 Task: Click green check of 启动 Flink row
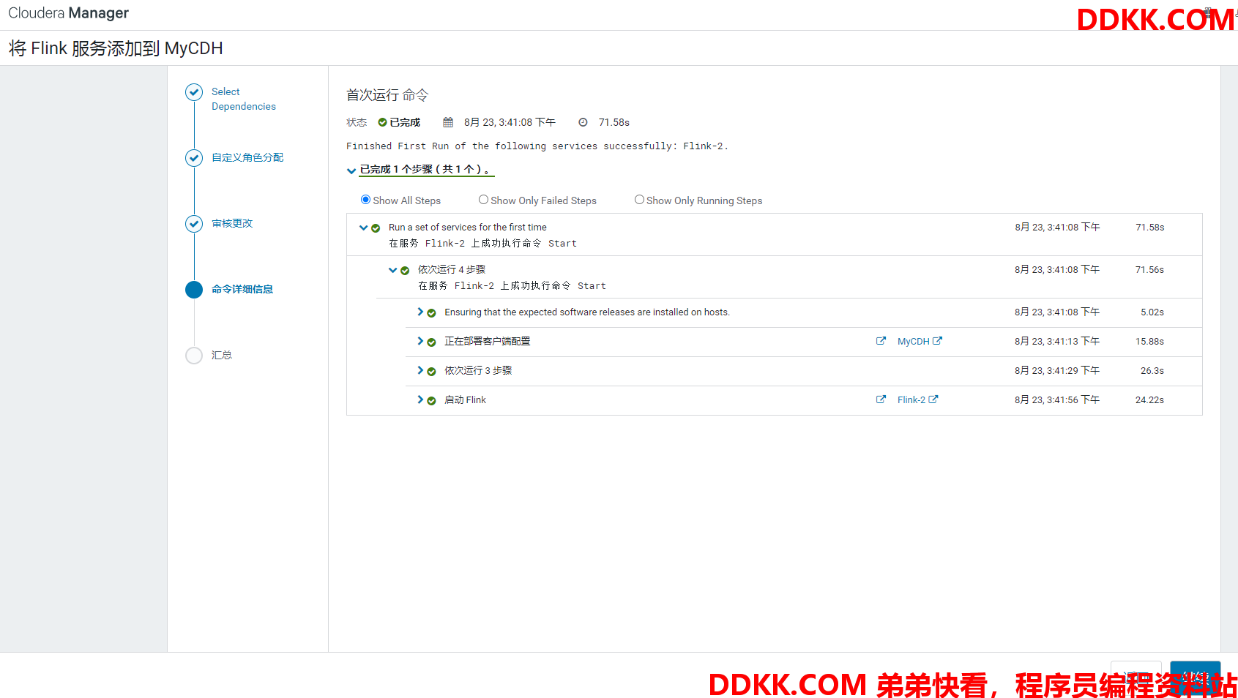click(x=431, y=401)
